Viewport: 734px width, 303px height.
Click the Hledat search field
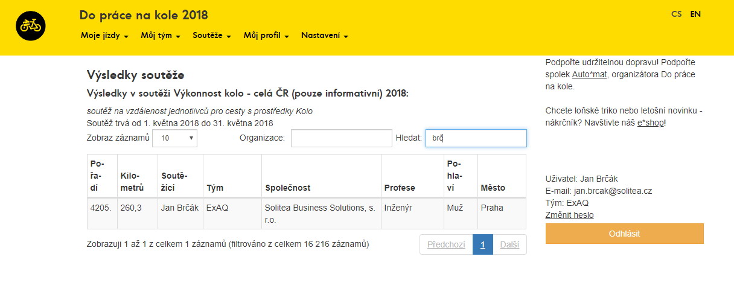click(476, 138)
